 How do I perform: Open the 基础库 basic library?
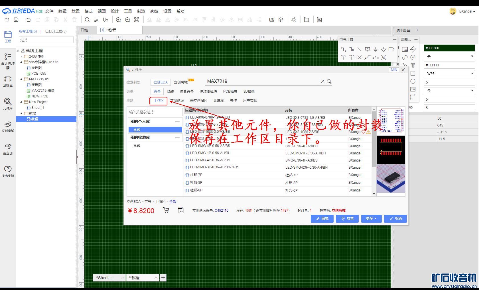[x=8, y=81]
